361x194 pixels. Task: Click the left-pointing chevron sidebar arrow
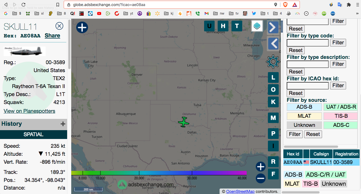pyautogui.click(x=273, y=44)
